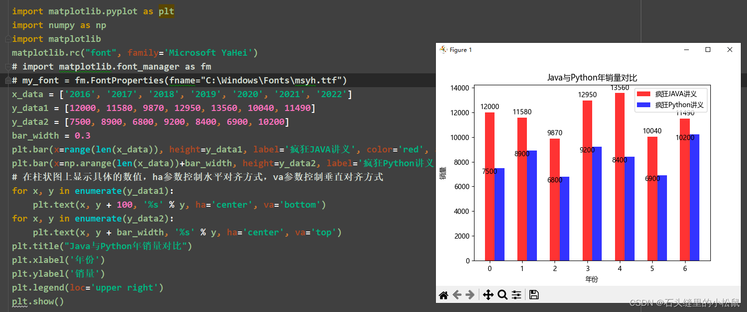
Task: Click the '6900' blue bar label
Action: pos(652,179)
